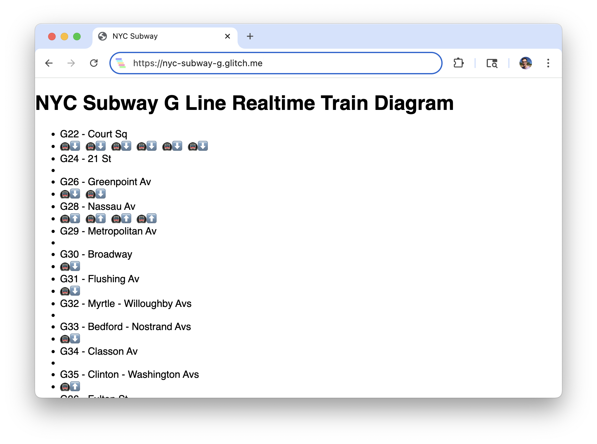
Task: Reload the NYC Subway page
Action: [x=94, y=63]
